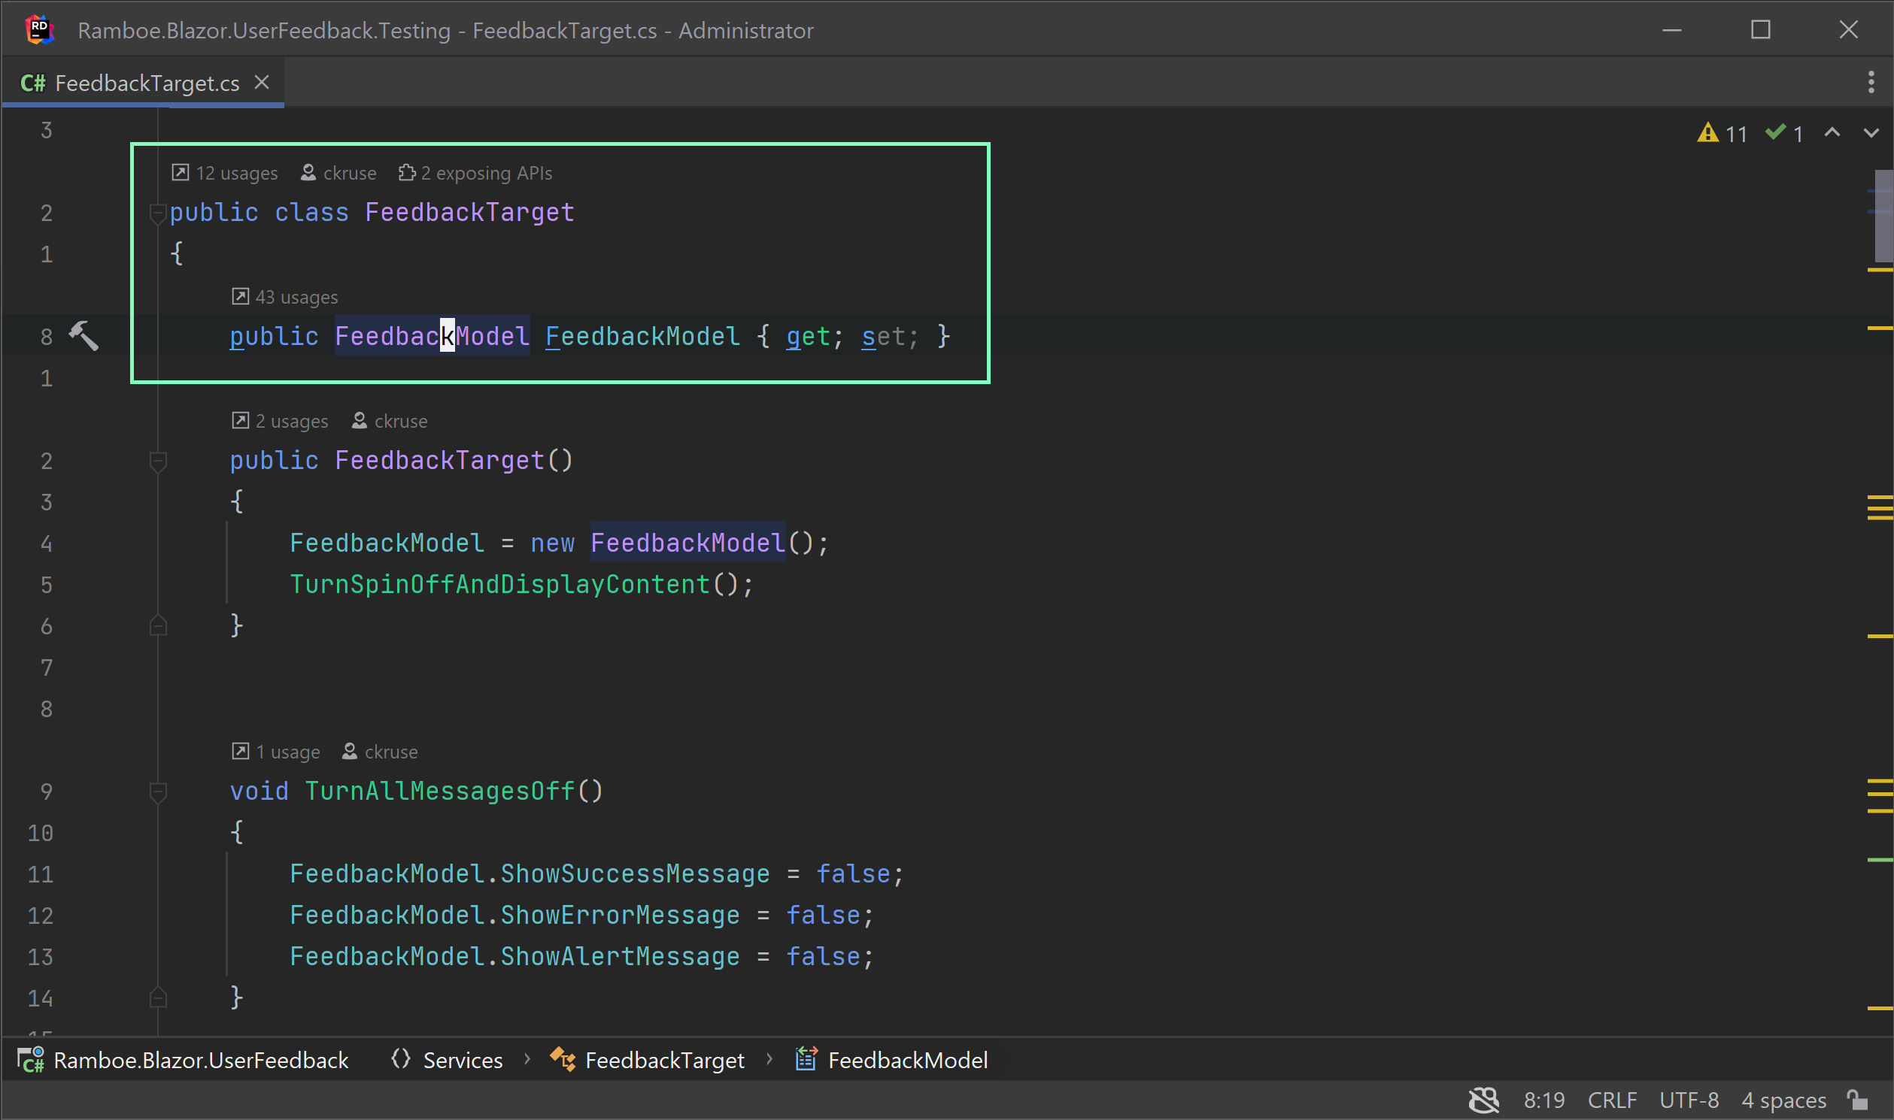Click the TurnAllMessagesOff closing fold marker

point(157,997)
